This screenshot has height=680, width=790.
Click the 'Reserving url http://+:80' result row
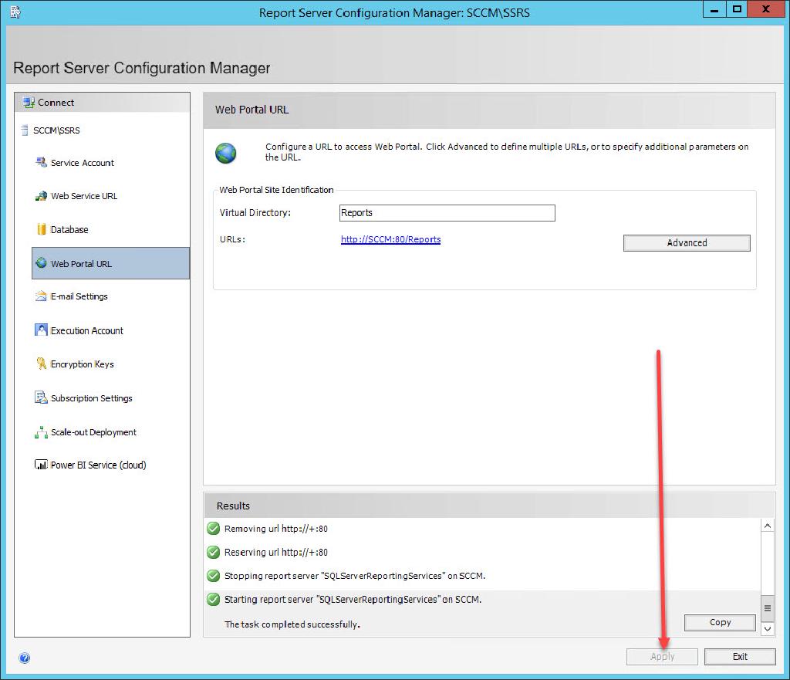point(483,552)
